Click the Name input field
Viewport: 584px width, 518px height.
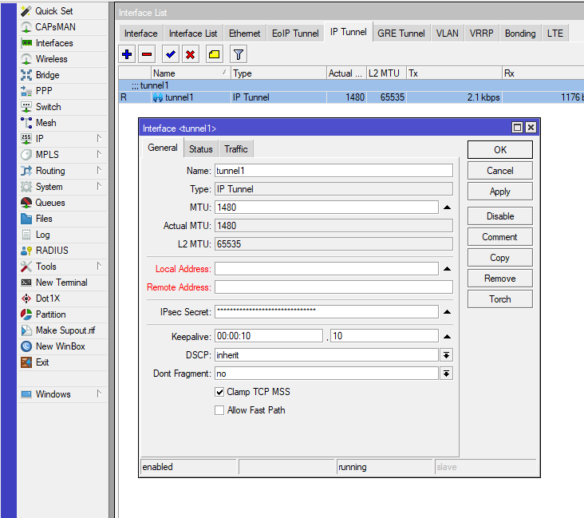333,171
